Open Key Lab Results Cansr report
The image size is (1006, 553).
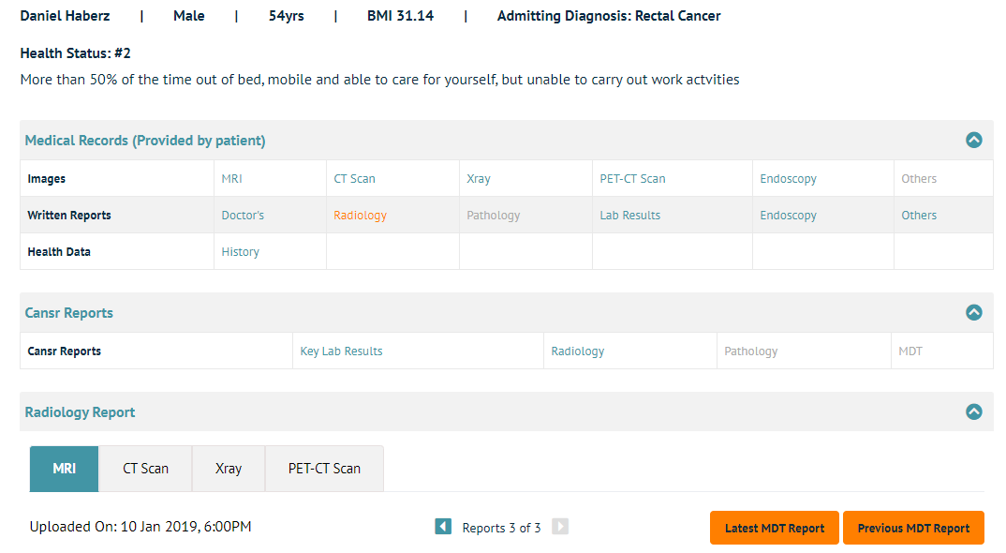pyautogui.click(x=341, y=351)
